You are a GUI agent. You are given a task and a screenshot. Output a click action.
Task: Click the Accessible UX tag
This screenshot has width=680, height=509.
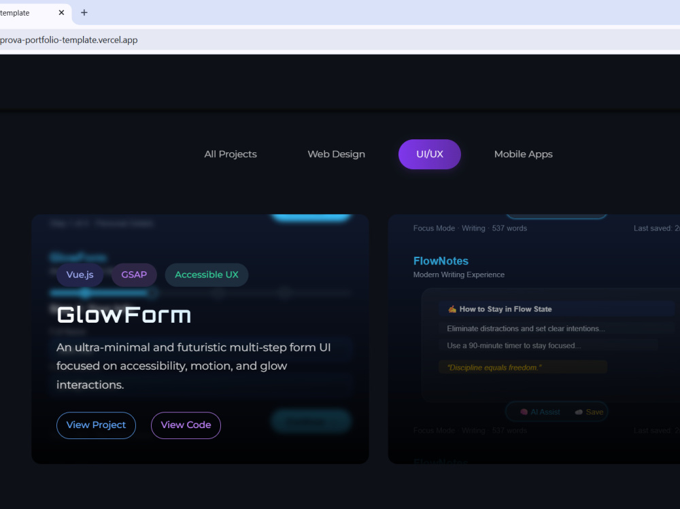[207, 275]
